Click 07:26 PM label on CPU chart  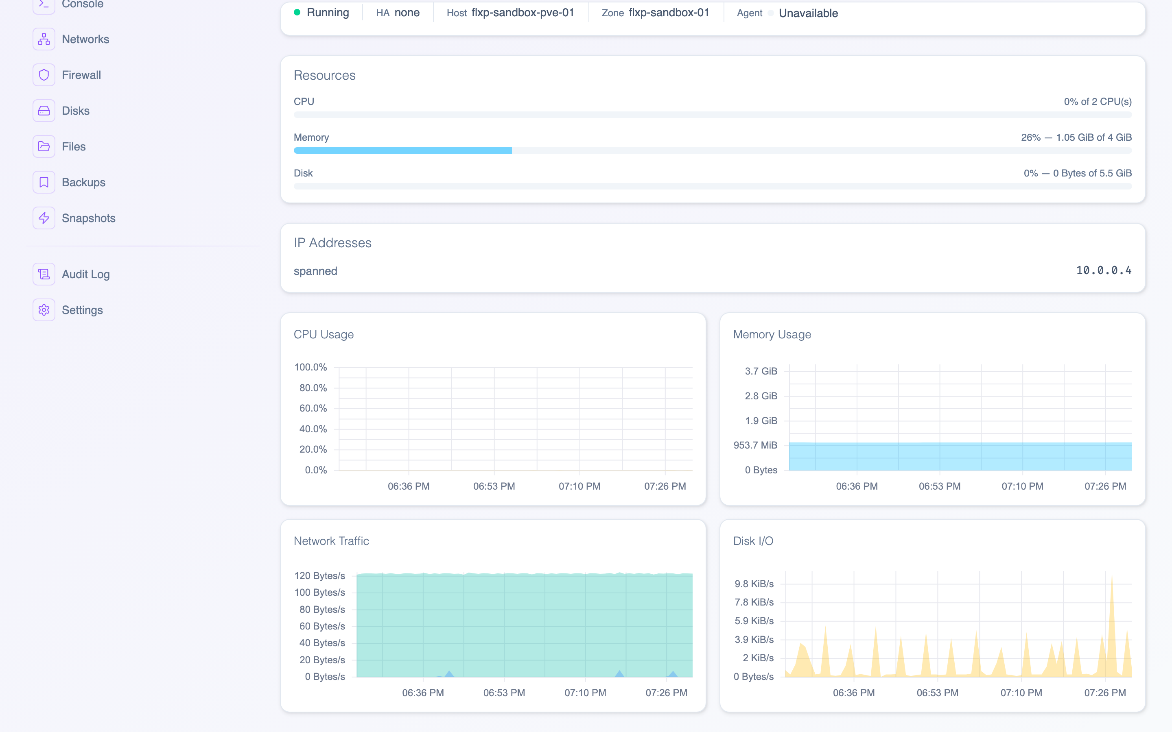(665, 486)
